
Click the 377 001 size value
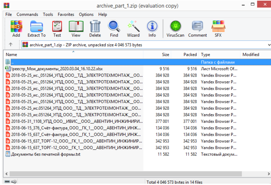pos(162,121)
